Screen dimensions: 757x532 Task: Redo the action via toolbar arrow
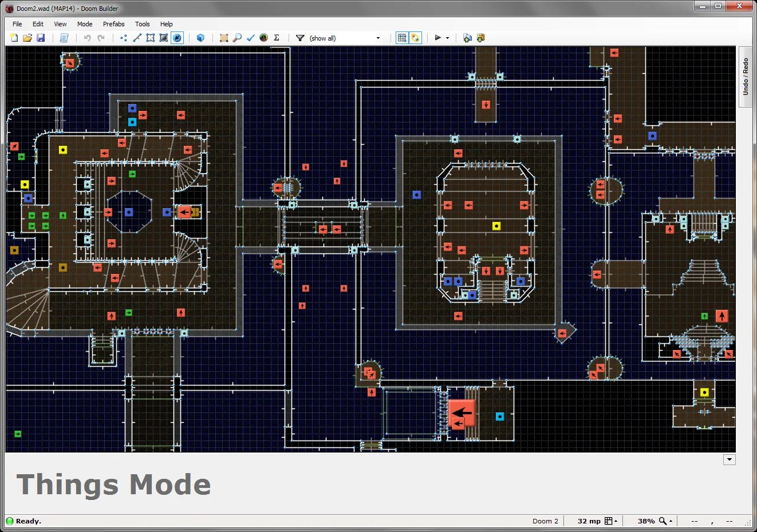pos(101,38)
